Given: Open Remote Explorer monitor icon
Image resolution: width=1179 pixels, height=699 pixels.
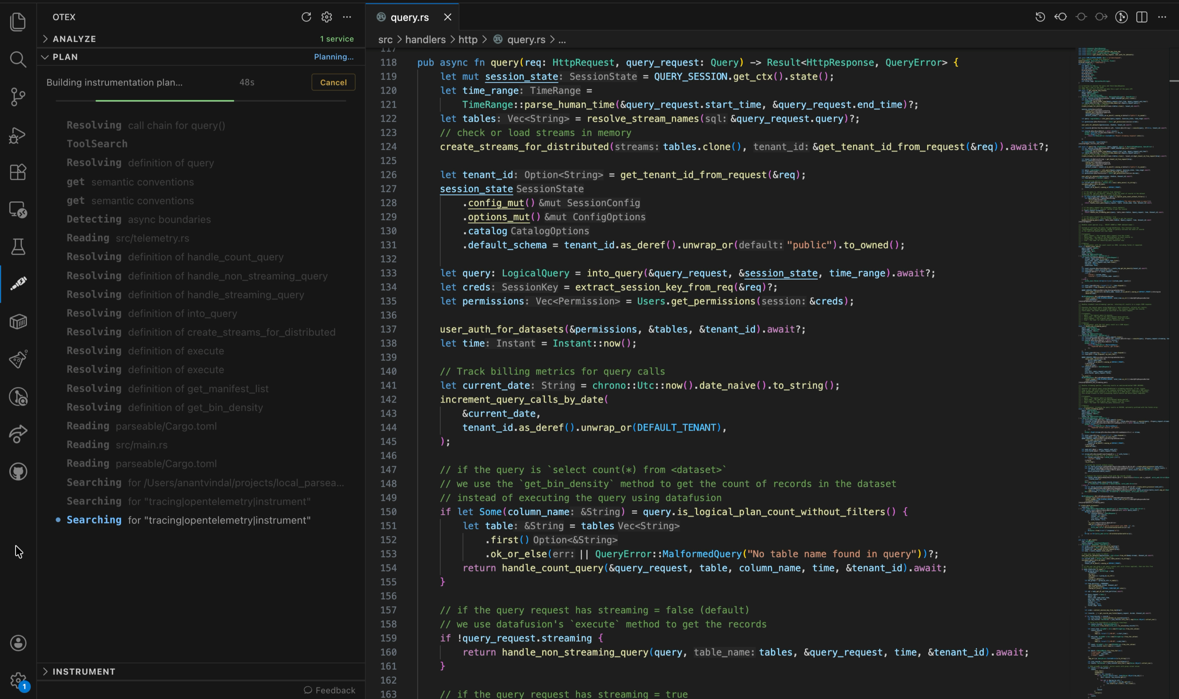Looking at the screenshot, I should (18, 209).
